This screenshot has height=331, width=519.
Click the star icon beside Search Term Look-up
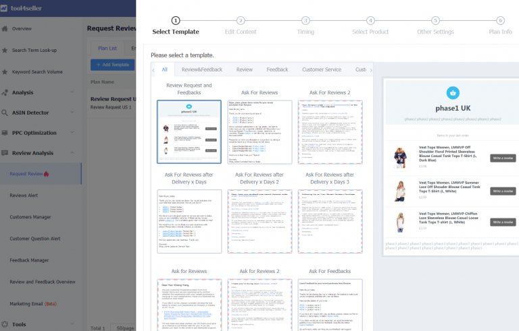5,50
